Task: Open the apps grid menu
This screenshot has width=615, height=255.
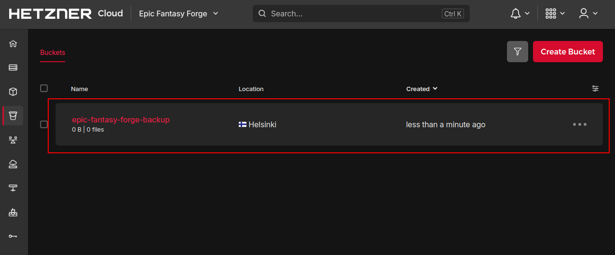Action: point(551,13)
